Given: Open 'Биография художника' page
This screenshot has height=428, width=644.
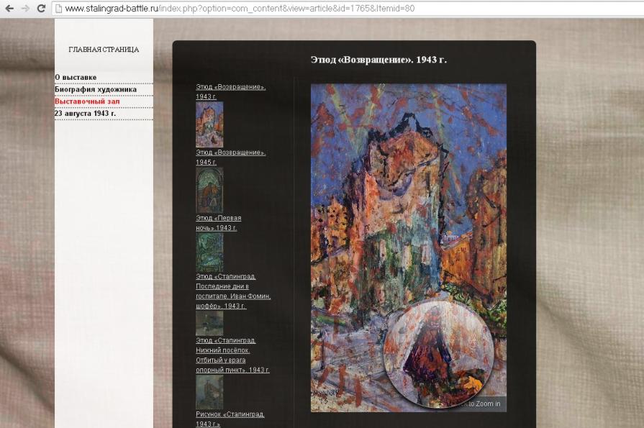Looking at the screenshot, I should click(96, 89).
